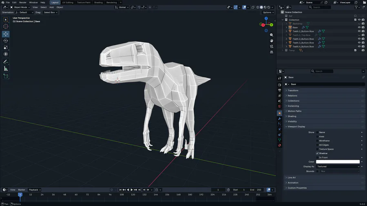This screenshot has width=367, height=206.
Task: Click the Options button in viewport header
Action: (x=268, y=13)
